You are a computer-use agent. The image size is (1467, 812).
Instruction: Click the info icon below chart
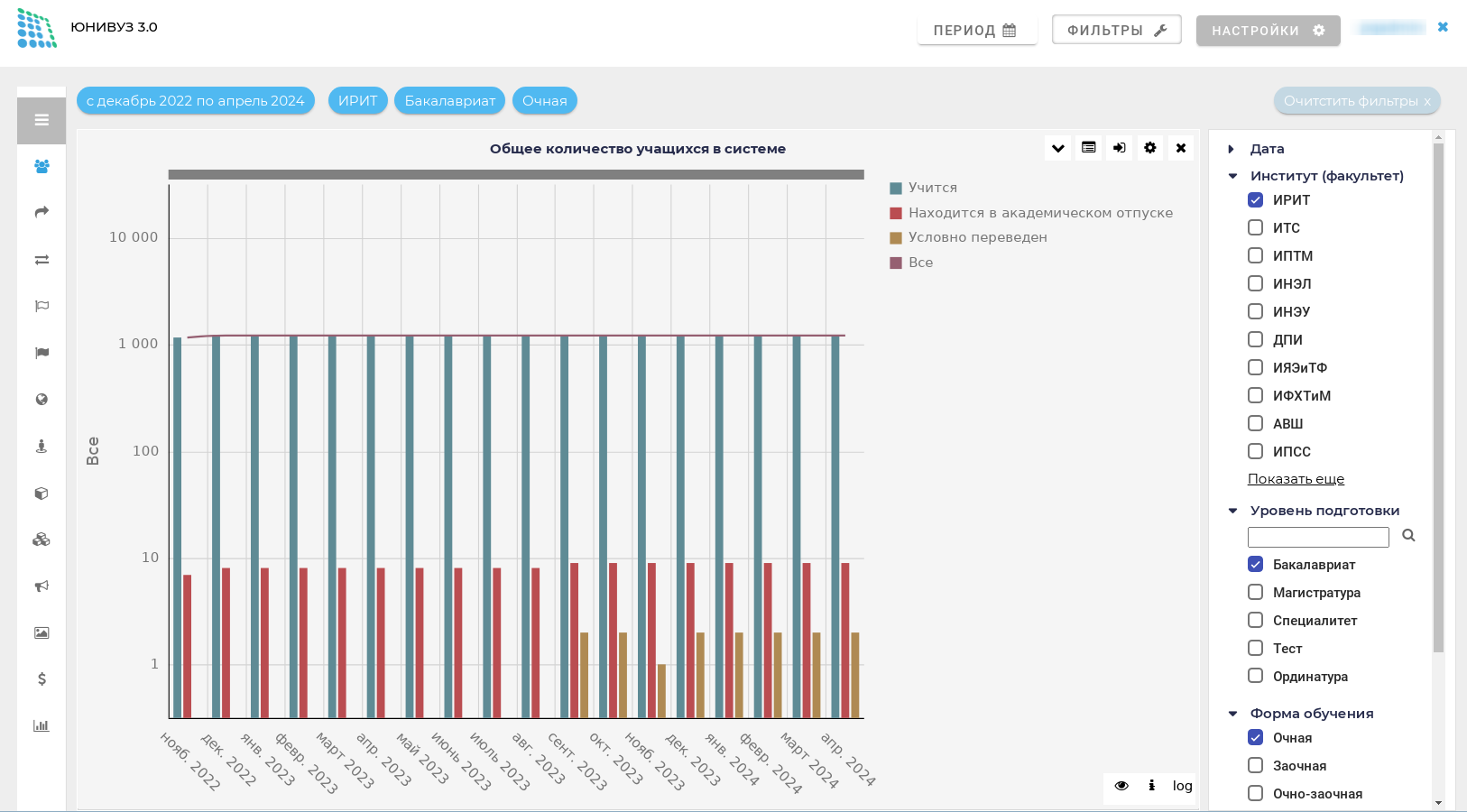(1152, 786)
